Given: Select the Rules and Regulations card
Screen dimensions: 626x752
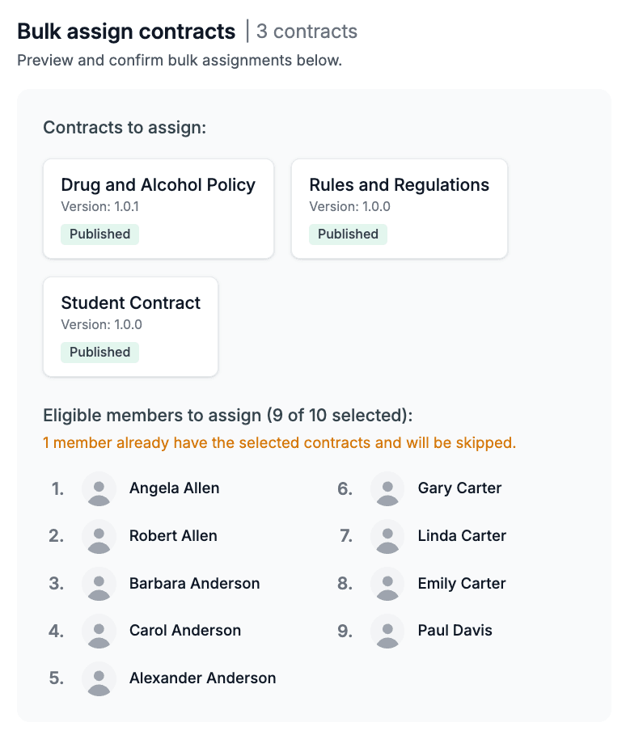Looking at the screenshot, I should pos(399,209).
